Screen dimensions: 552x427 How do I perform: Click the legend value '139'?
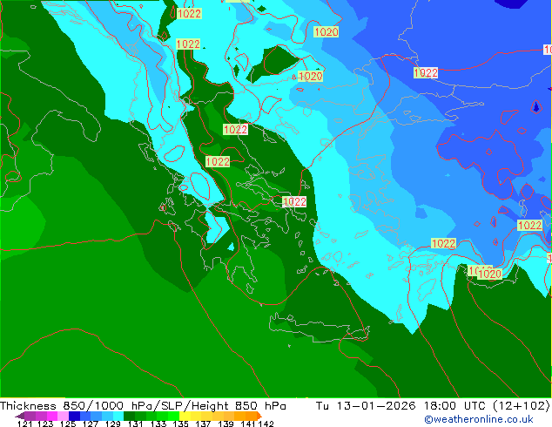[x=226, y=424]
